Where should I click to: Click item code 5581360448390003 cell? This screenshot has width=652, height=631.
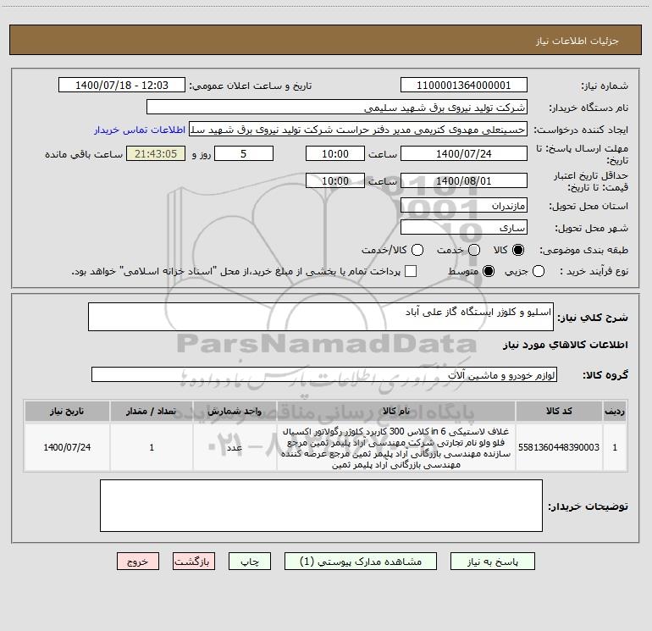pos(559,447)
